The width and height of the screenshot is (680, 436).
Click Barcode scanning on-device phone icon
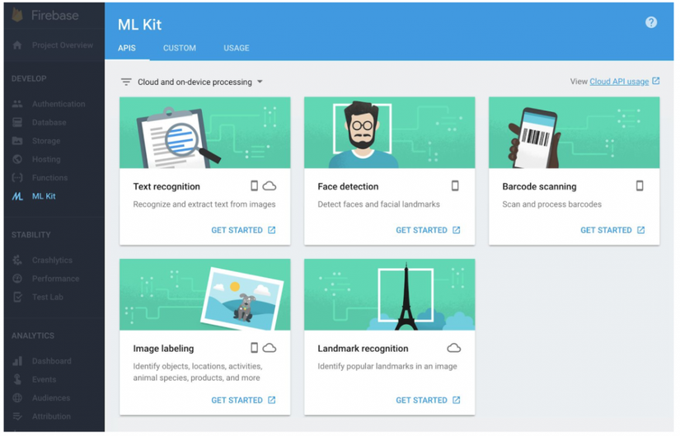coord(640,186)
